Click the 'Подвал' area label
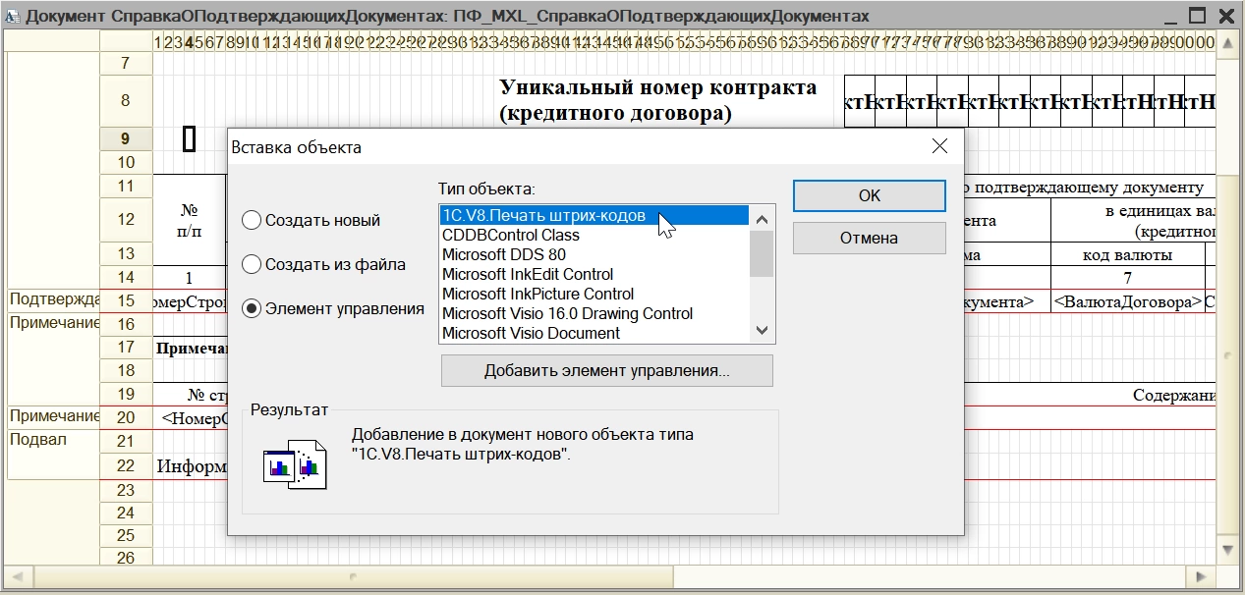Image resolution: width=1245 pixels, height=595 pixels. pyautogui.click(x=37, y=440)
